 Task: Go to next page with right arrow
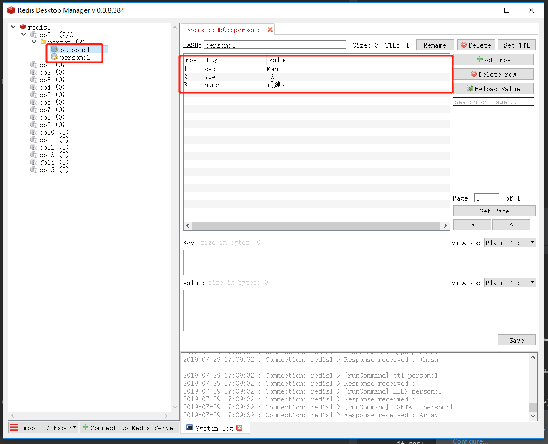511,225
